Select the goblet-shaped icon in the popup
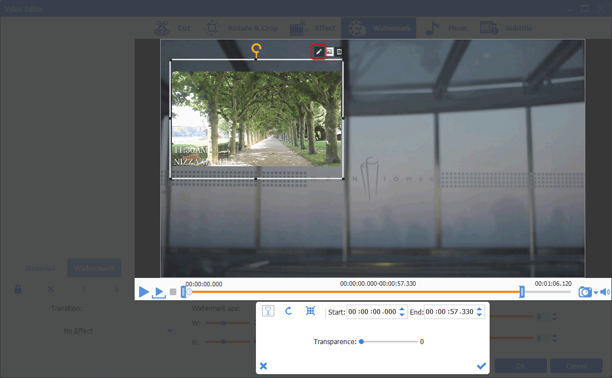612x378 pixels. 268,311
